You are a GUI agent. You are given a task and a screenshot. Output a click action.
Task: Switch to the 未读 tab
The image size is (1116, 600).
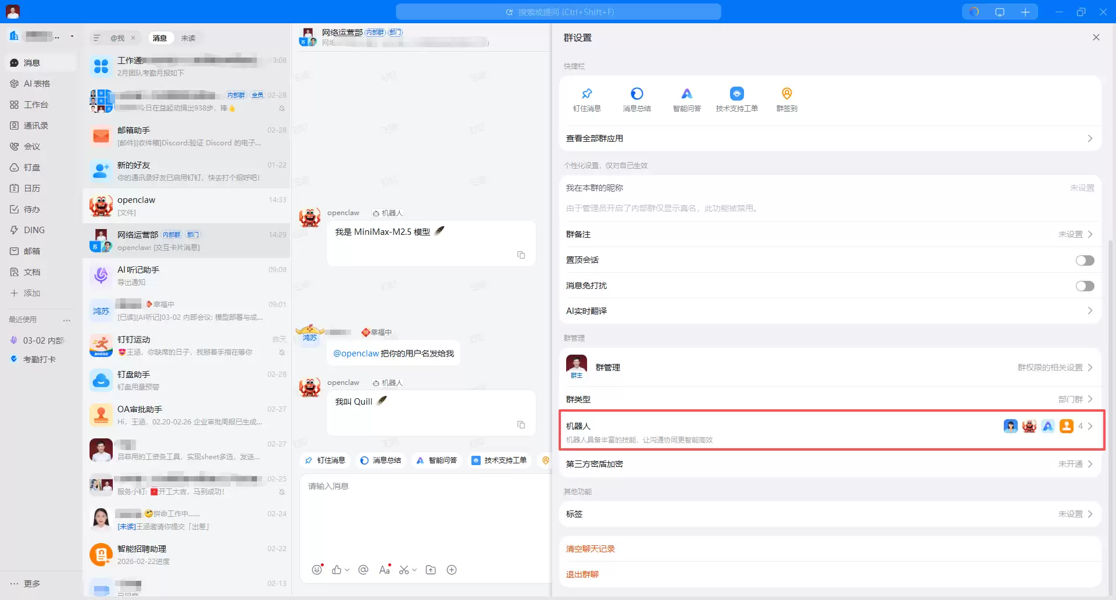188,38
